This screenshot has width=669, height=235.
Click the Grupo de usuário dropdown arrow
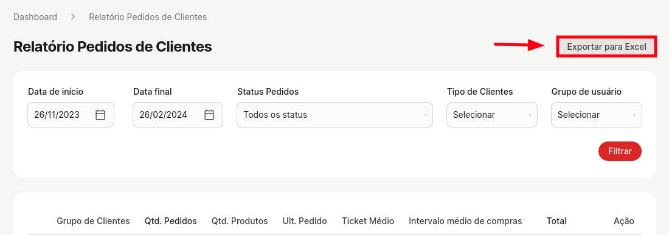click(x=634, y=115)
